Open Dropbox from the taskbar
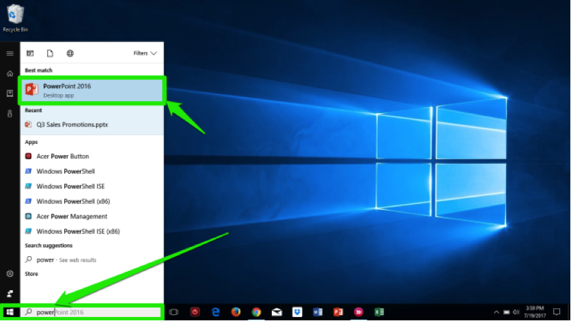Viewport: 571px width, 321px height. click(297, 312)
